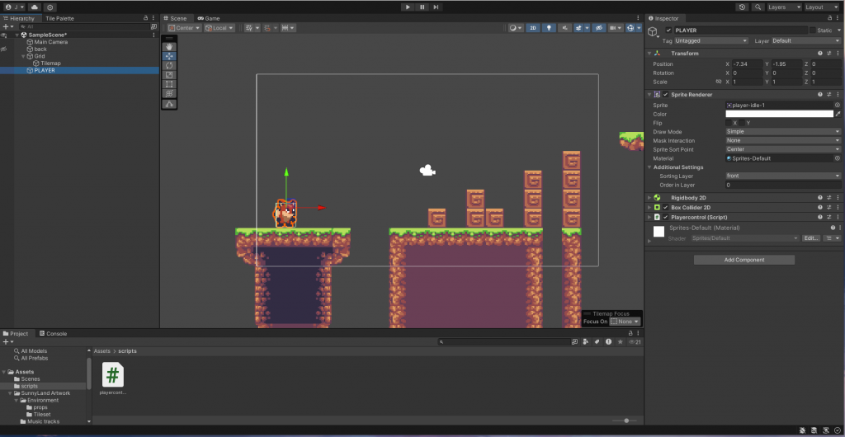Open the Layers dropdown in top bar
Viewport: 845px width, 437px height.
click(784, 7)
